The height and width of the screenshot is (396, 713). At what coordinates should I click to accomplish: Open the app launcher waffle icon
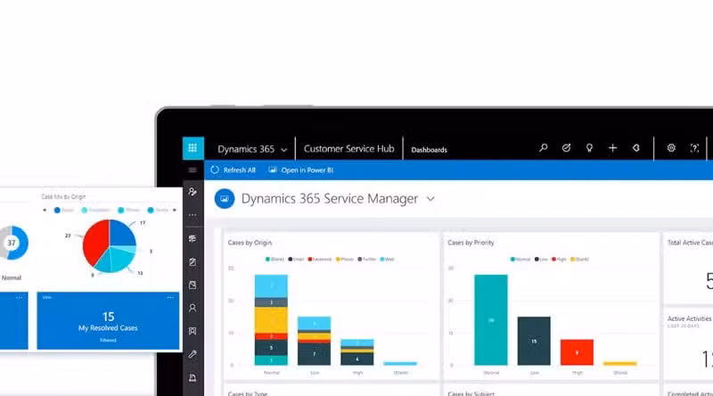pyautogui.click(x=193, y=148)
